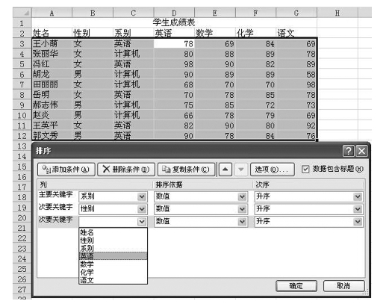Open the first row's 次序 升序 dropdown
392x304 pixels.
358,196
